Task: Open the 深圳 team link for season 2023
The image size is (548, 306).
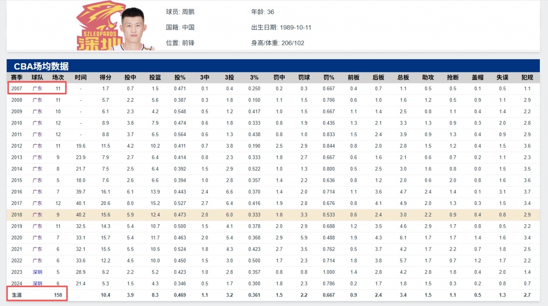Action: pyautogui.click(x=37, y=272)
